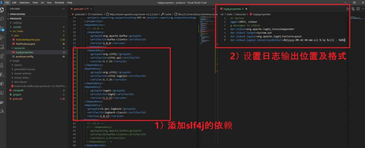
Task: Open the Testing flask view
Action: coord(2,65)
